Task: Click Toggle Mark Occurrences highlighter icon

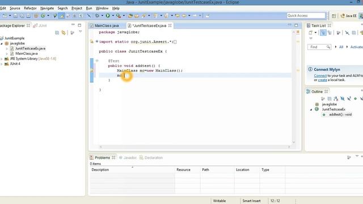Action: [x=62, y=16]
